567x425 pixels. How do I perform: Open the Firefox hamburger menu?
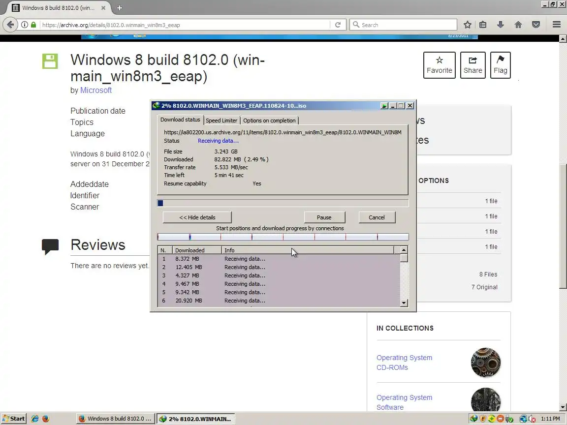[x=557, y=25]
